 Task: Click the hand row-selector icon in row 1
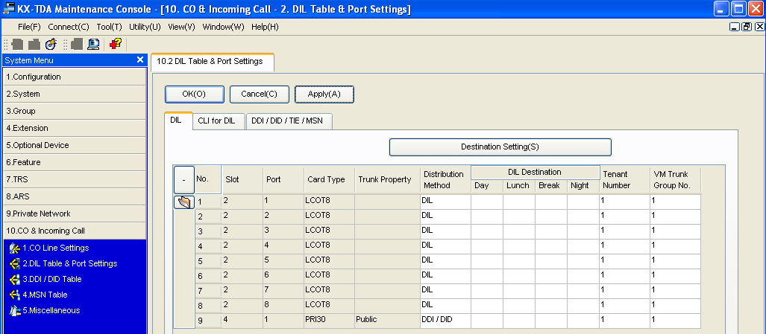pos(184,202)
